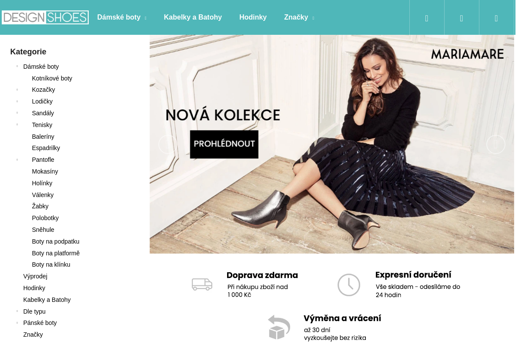Open the Hodinky menu item
This screenshot has width=522, height=348.
253,17
